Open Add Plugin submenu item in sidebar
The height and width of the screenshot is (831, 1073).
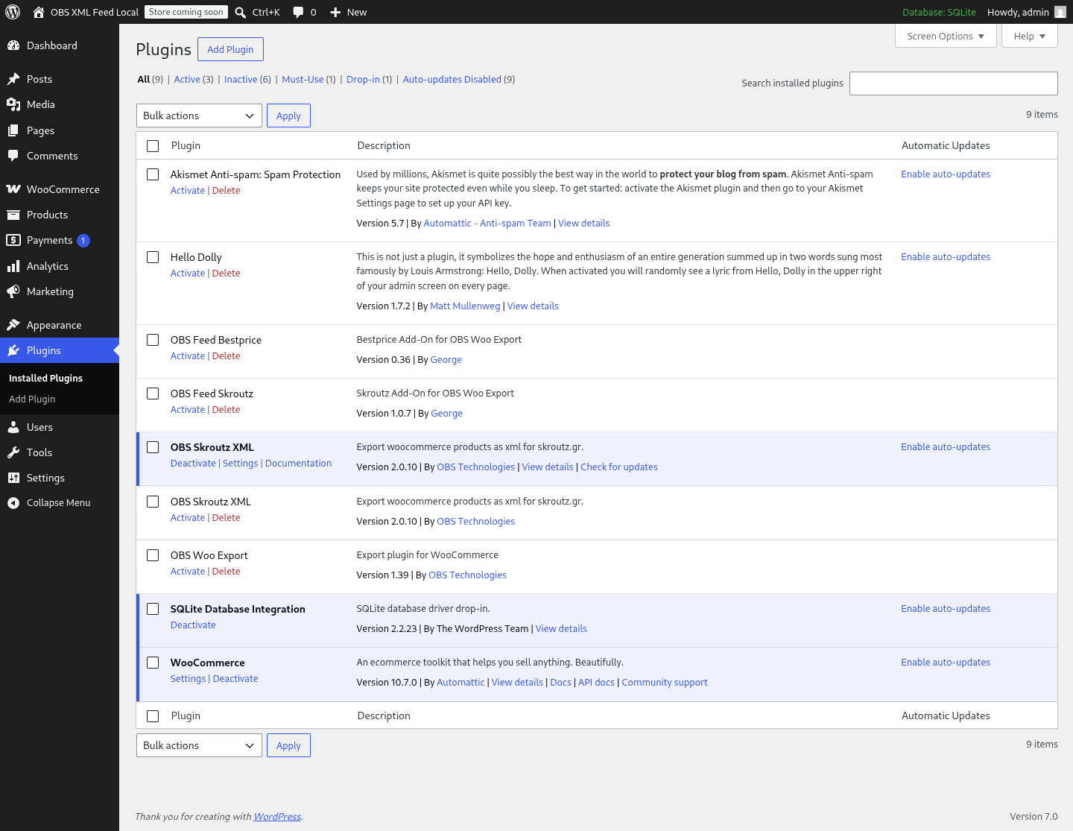click(x=32, y=399)
